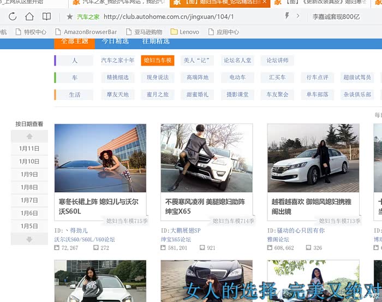Open the Lenovo bookmark folder
Image resolution: width=382 pixels, height=302 pixels.
click(x=184, y=32)
